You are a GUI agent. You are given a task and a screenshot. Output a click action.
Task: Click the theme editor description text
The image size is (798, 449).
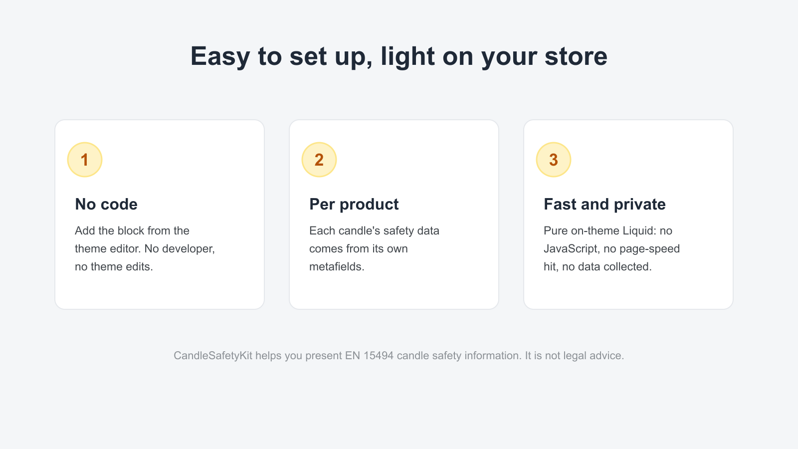coord(145,248)
